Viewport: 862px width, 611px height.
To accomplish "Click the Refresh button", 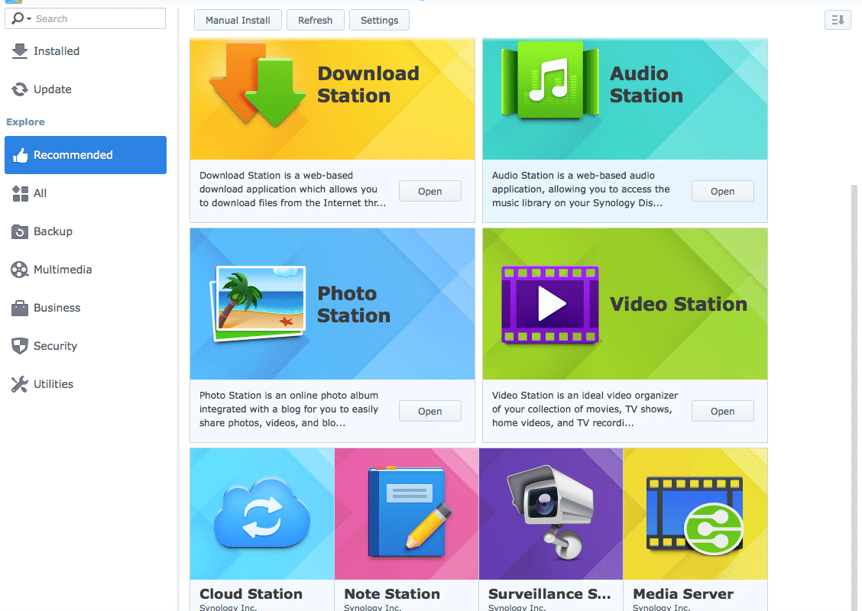I will pyautogui.click(x=315, y=21).
